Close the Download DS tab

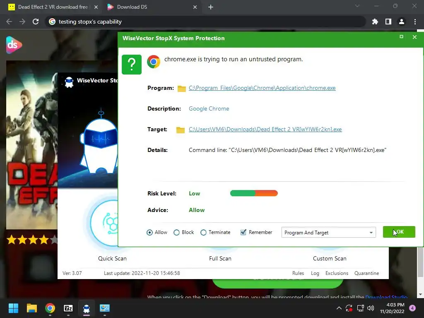click(195, 7)
